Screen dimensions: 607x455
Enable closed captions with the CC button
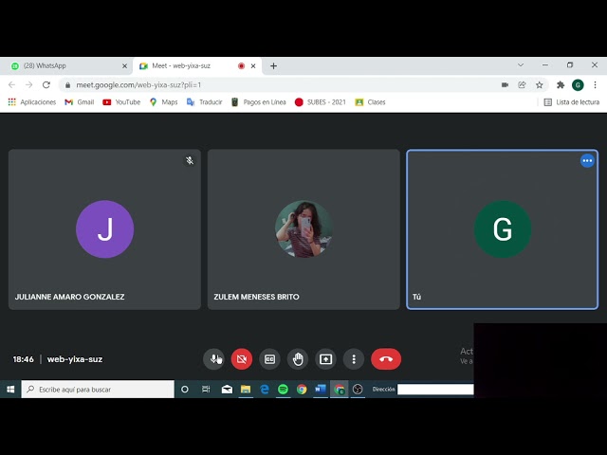(x=269, y=359)
